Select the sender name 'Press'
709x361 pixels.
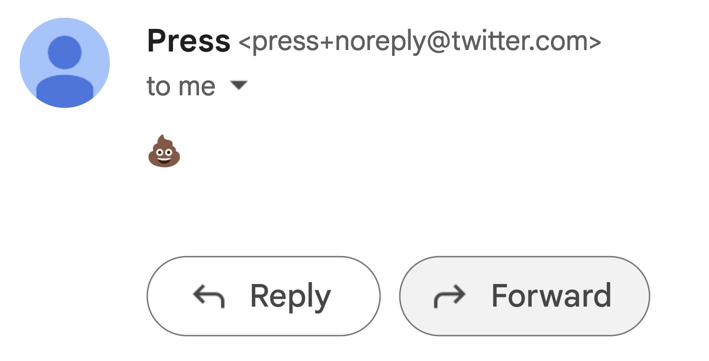188,41
